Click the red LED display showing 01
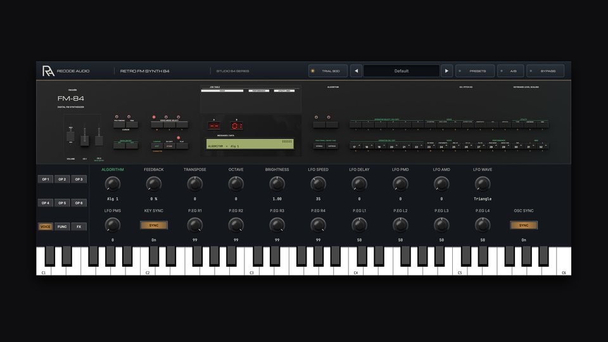Image resolution: width=608 pixels, height=342 pixels. pyautogui.click(x=236, y=125)
